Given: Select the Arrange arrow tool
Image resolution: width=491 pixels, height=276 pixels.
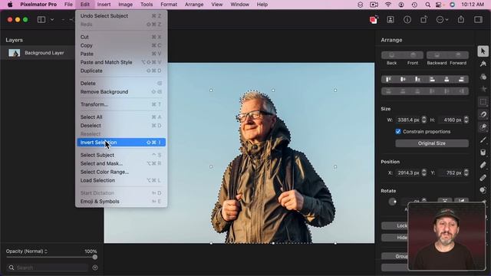Looking at the screenshot, I should 483,51.
